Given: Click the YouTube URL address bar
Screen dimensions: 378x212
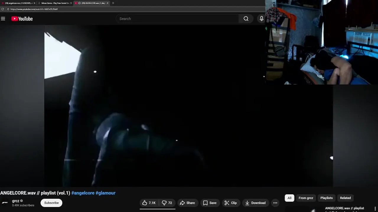Looking at the screenshot, I should (136, 9).
